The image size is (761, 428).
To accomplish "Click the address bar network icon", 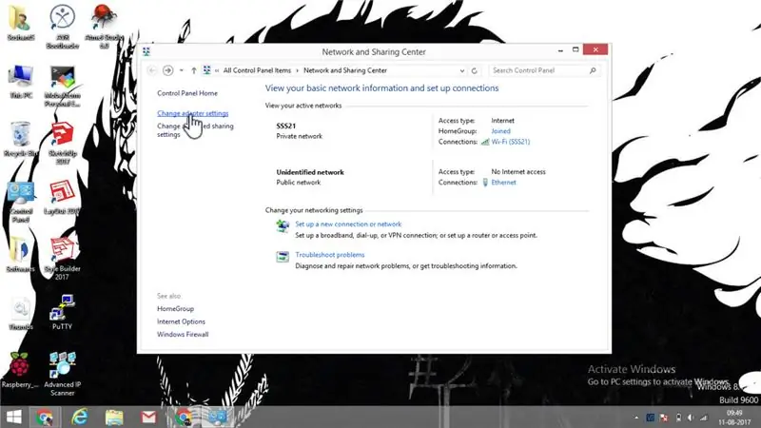I will [206, 70].
